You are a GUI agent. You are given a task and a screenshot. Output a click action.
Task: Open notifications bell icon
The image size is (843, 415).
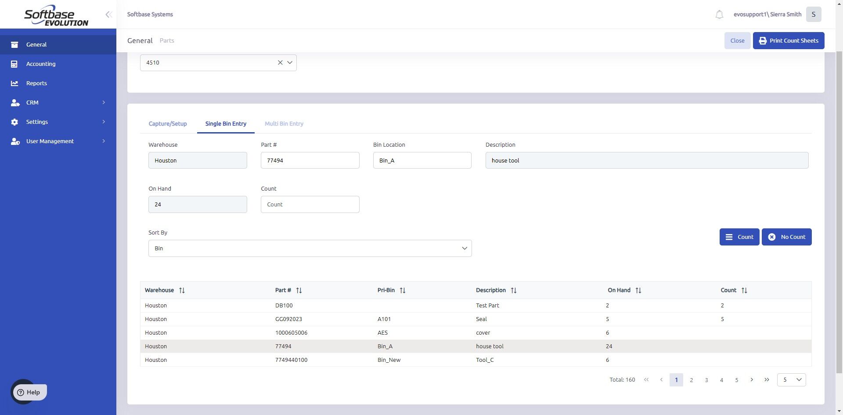pyautogui.click(x=719, y=14)
